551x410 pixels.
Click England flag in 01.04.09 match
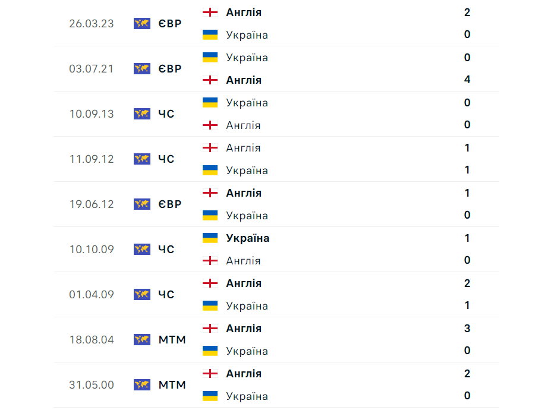click(x=210, y=283)
